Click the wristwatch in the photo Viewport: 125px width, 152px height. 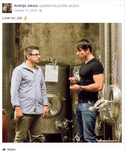pyautogui.click(x=80, y=88)
